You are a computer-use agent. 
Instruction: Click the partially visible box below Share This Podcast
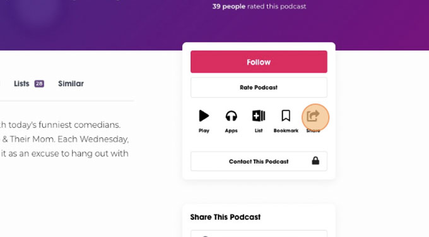259,234
